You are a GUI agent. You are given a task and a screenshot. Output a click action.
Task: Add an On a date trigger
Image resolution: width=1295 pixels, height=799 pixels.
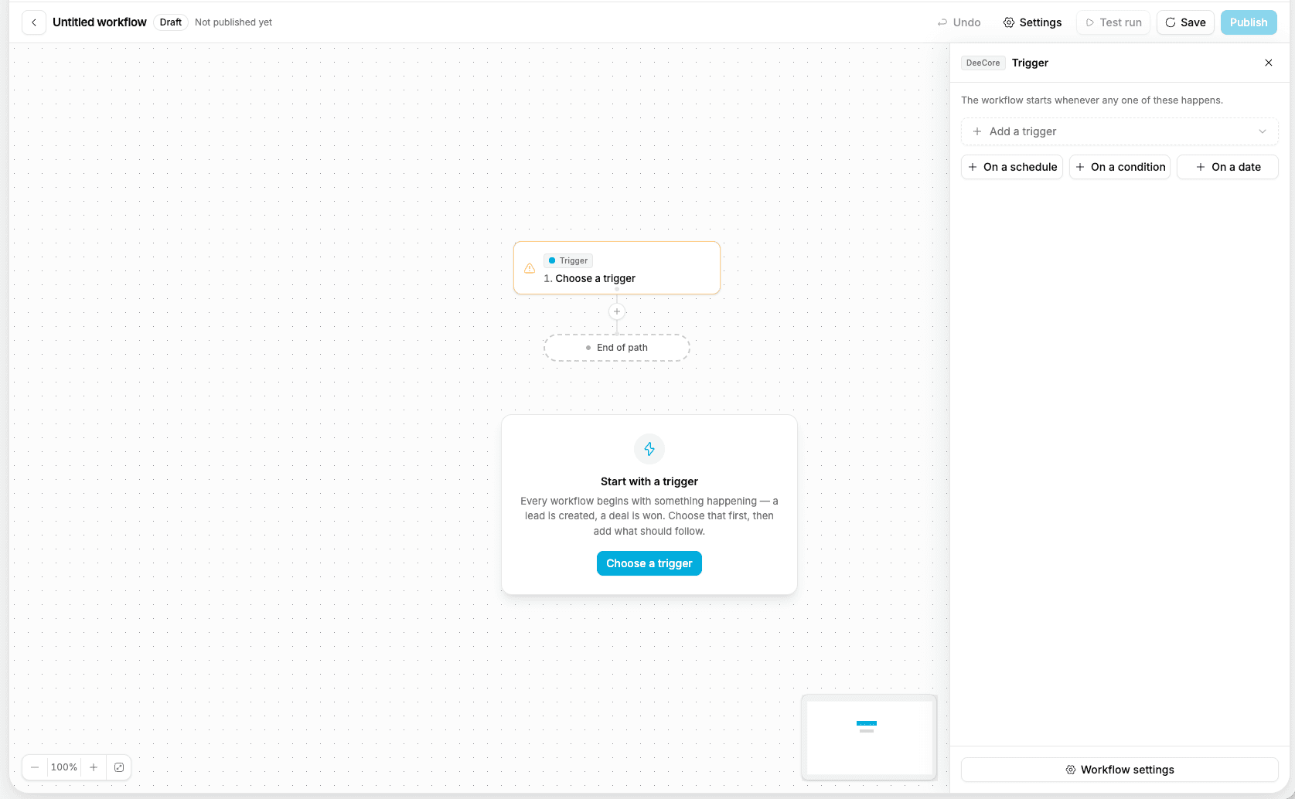tap(1227, 167)
